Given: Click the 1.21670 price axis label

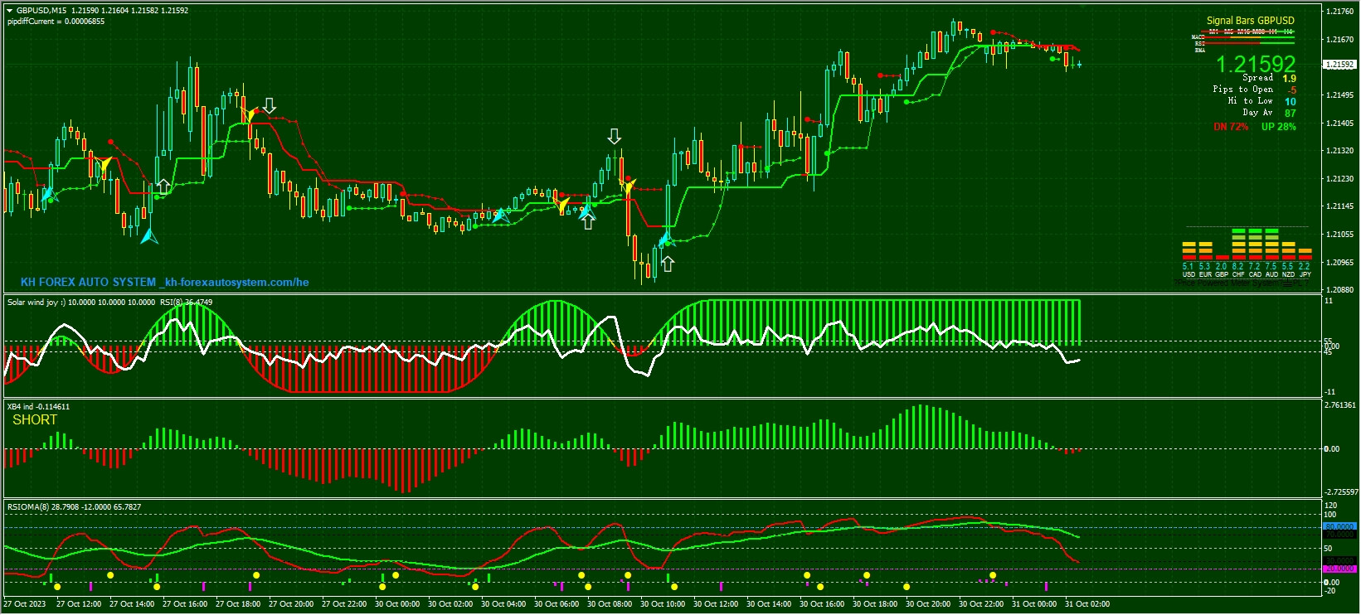Looking at the screenshot, I should 1340,40.
